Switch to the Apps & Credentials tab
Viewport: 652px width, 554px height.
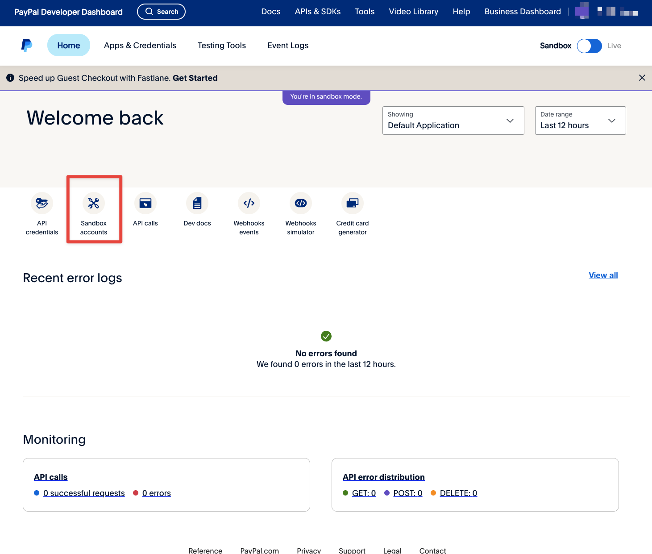click(140, 46)
